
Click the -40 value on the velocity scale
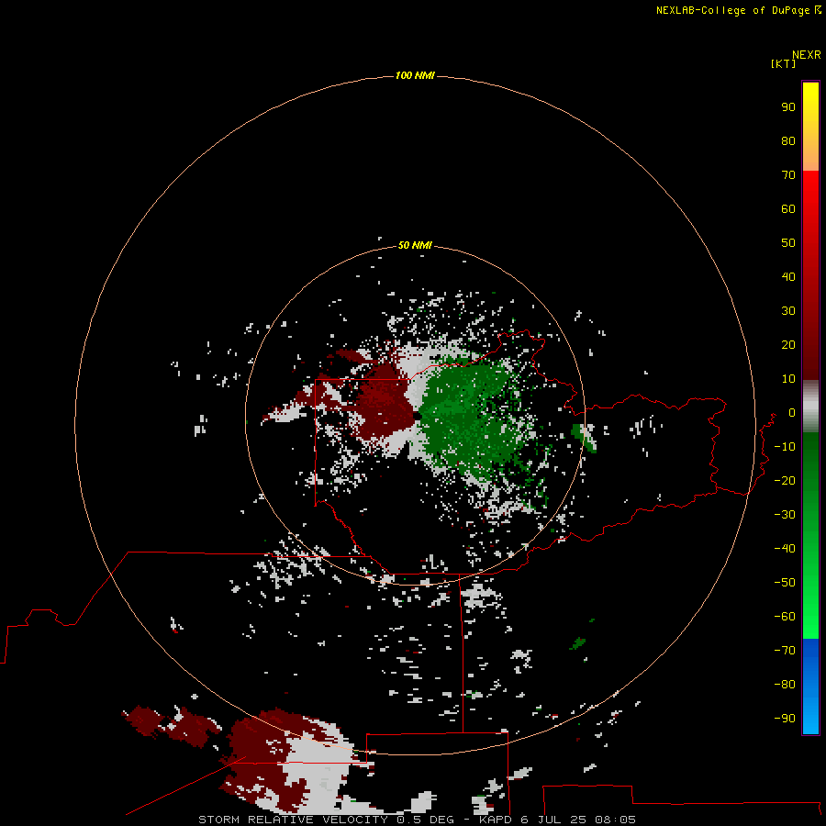pyautogui.click(x=785, y=549)
